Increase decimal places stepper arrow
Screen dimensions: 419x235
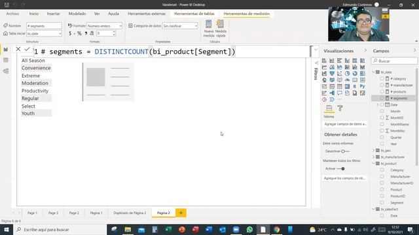tap(114, 32)
